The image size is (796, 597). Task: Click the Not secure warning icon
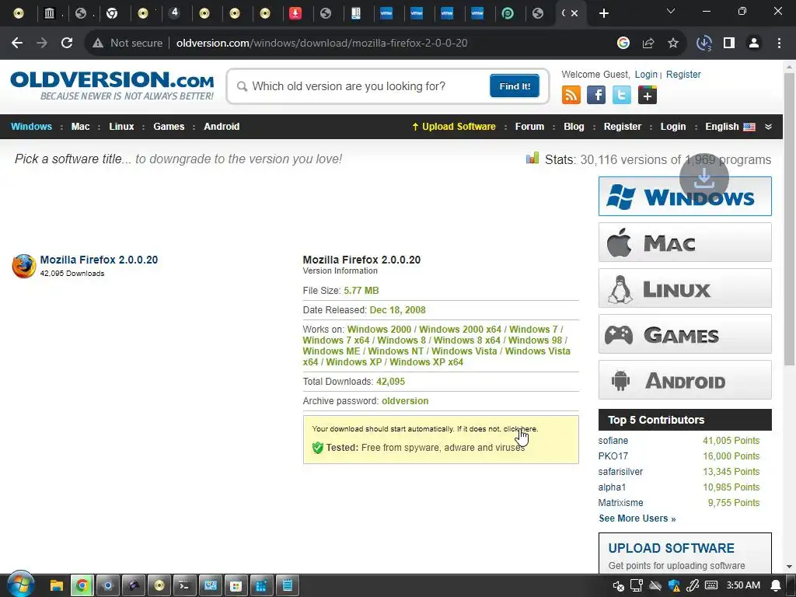coord(98,44)
